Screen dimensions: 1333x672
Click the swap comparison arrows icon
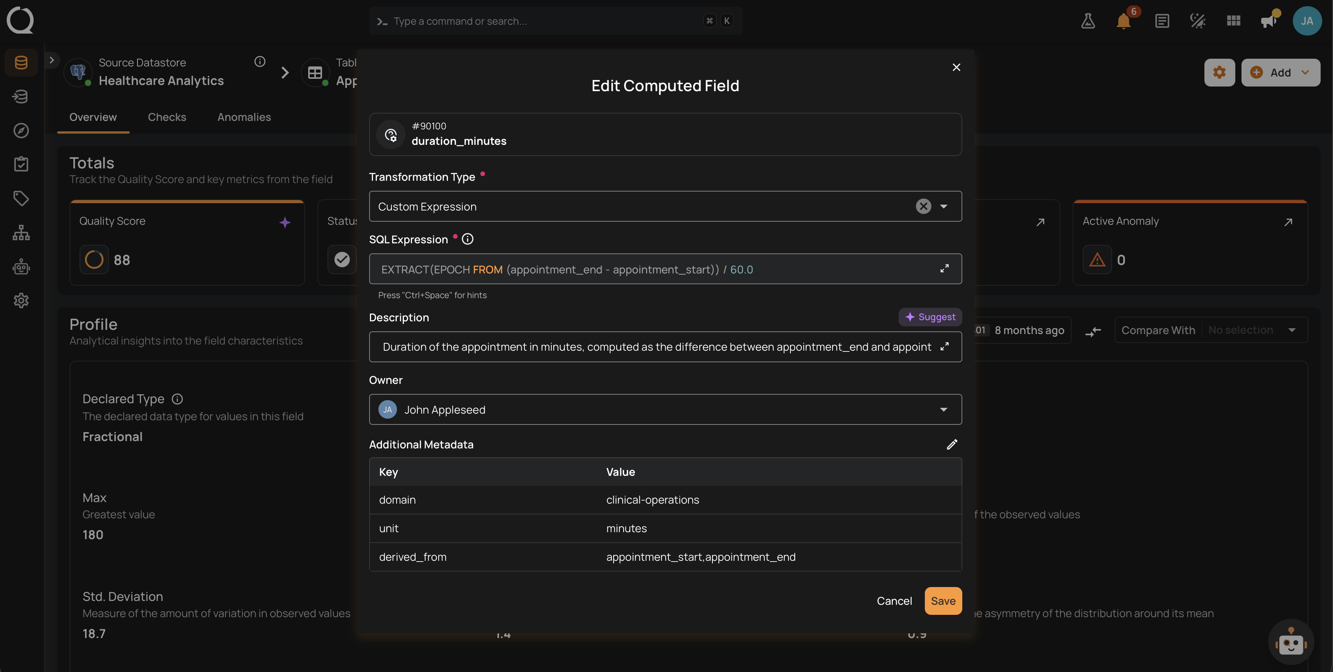click(x=1093, y=331)
